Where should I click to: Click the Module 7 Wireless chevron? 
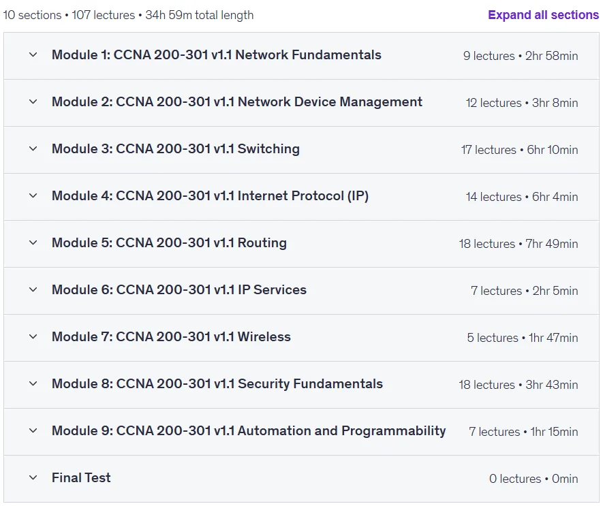(33, 336)
